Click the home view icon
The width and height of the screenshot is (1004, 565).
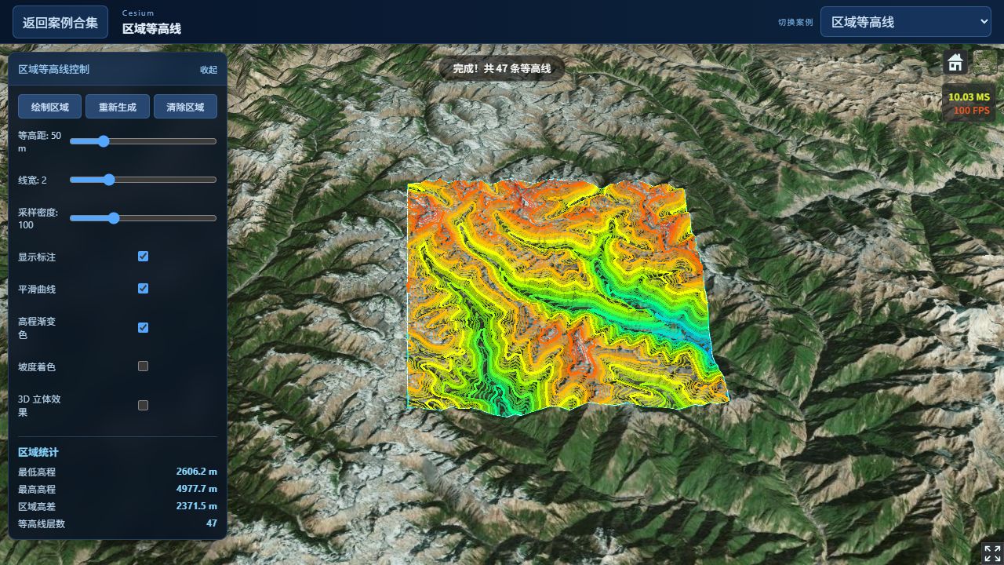pyautogui.click(x=955, y=62)
